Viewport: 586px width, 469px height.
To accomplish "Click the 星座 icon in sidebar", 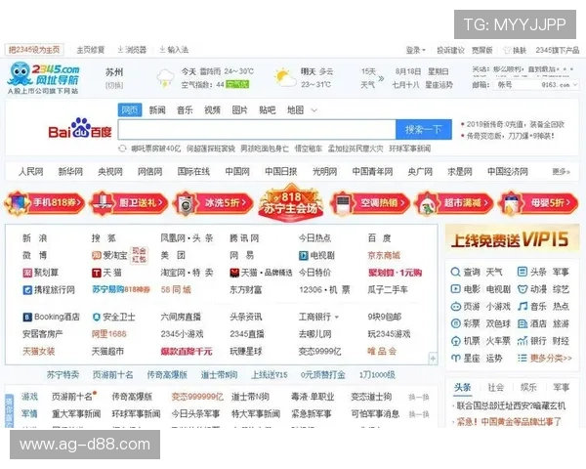I will pyautogui.click(x=455, y=358).
